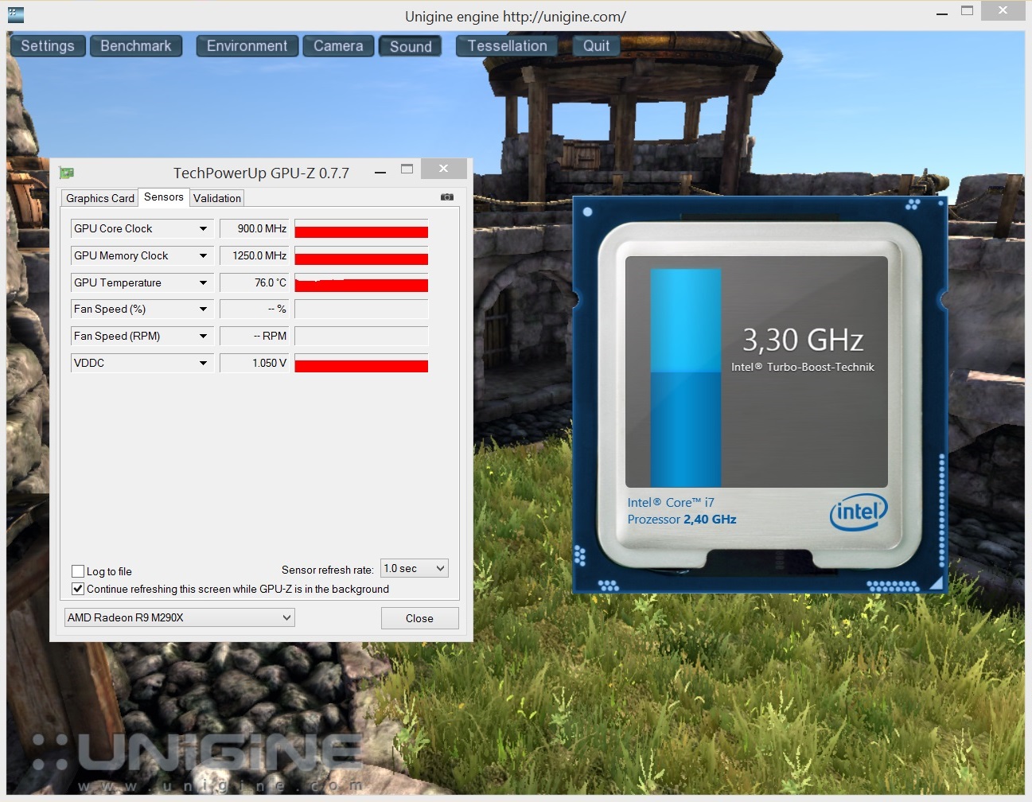Click the 1250.0 MHz memory clock value
Image resolution: width=1032 pixels, height=802 pixels.
pyautogui.click(x=254, y=256)
